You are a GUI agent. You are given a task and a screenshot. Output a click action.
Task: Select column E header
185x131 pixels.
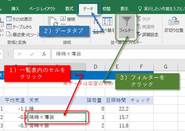tap(117, 67)
